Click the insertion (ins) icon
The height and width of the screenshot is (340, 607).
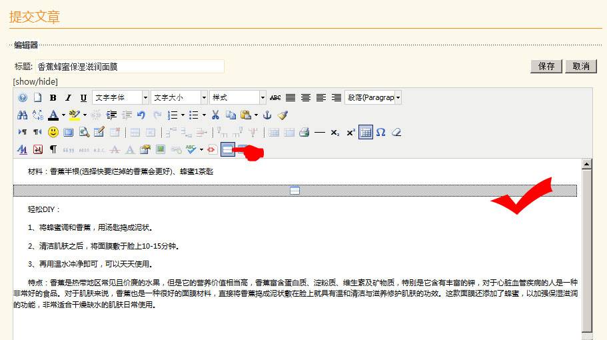(x=130, y=149)
